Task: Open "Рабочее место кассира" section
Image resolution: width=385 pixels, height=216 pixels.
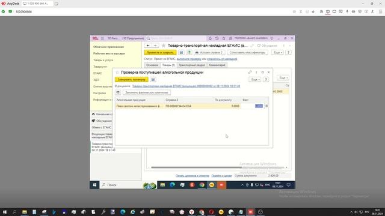Action: coord(109,53)
